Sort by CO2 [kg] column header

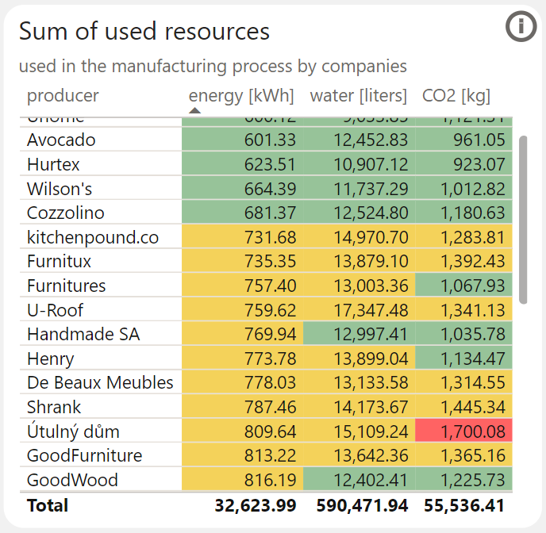click(x=456, y=96)
